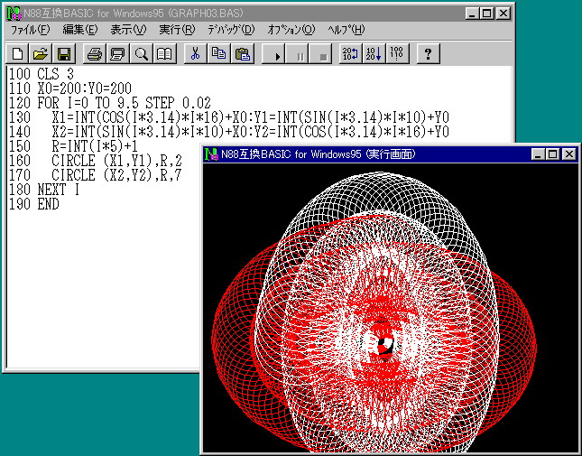Open the オプション(O) menu
The image size is (582, 456).
point(291,30)
